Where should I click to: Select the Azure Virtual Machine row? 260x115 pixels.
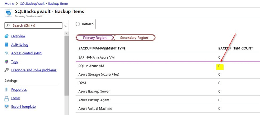click(168, 109)
